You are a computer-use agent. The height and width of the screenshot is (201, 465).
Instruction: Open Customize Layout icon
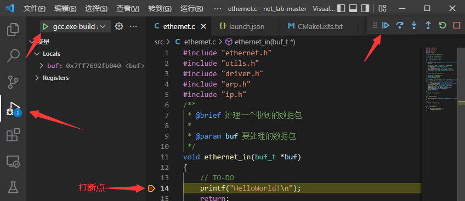383,8
